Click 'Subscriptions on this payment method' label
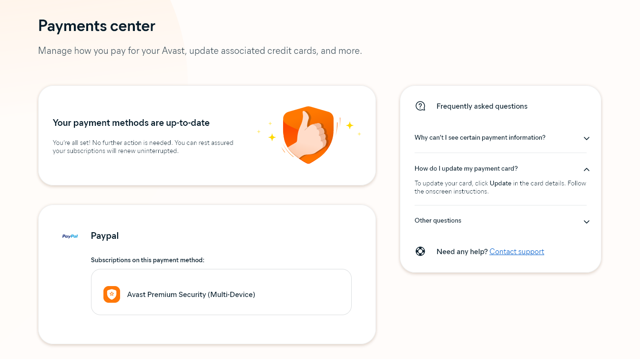The height and width of the screenshot is (359, 640). pyautogui.click(x=148, y=260)
